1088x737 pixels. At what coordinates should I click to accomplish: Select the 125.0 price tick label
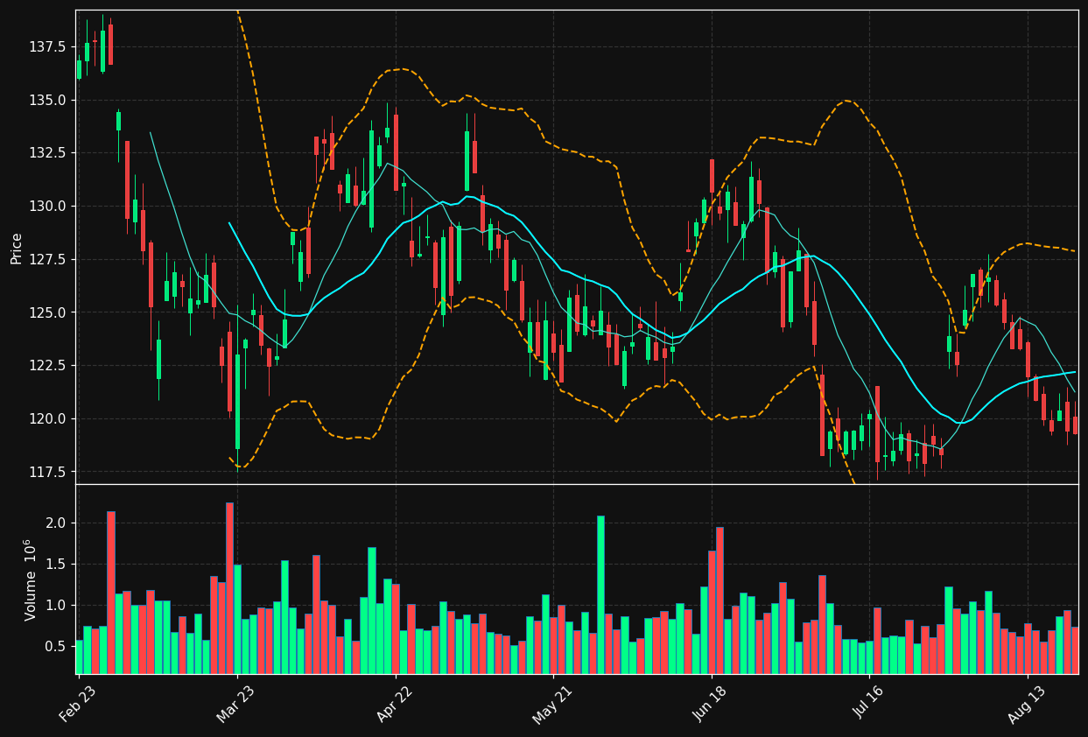click(47, 312)
